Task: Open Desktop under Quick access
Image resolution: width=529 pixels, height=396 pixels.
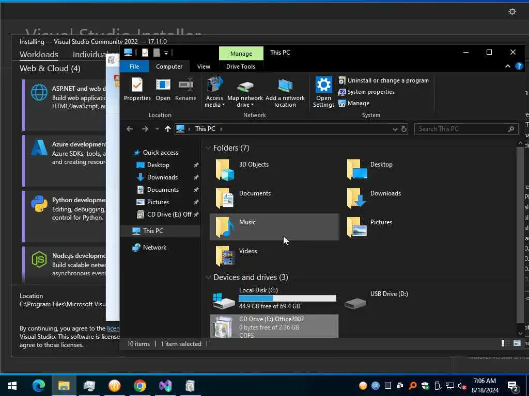Action: [x=158, y=165]
